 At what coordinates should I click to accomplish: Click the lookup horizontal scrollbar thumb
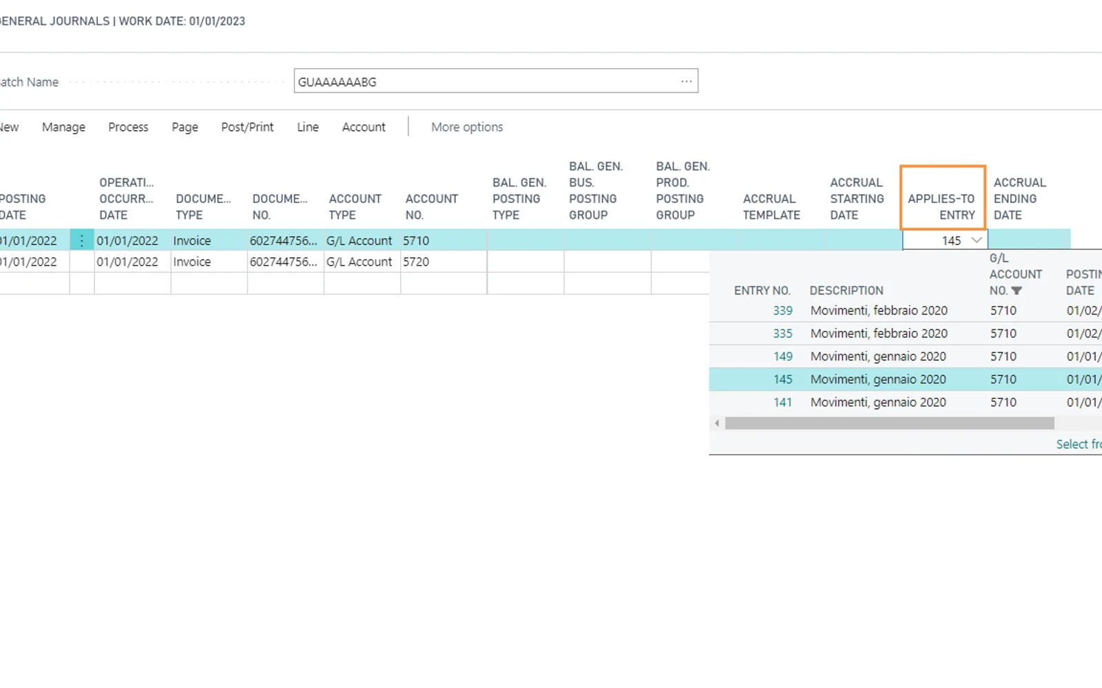click(x=889, y=423)
